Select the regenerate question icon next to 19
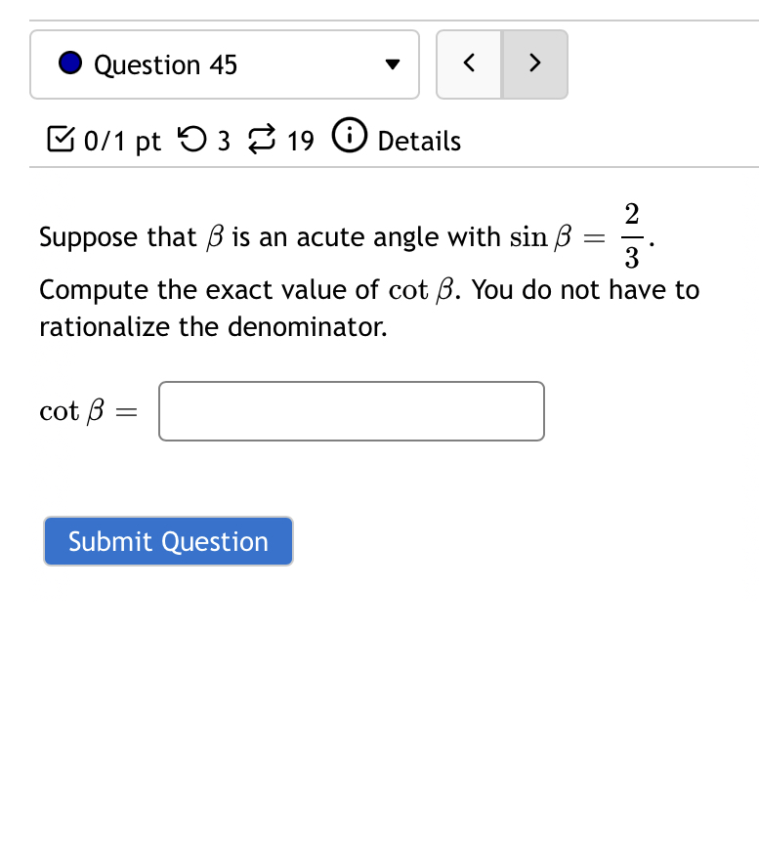This screenshot has height=841, width=759. [x=258, y=140]
